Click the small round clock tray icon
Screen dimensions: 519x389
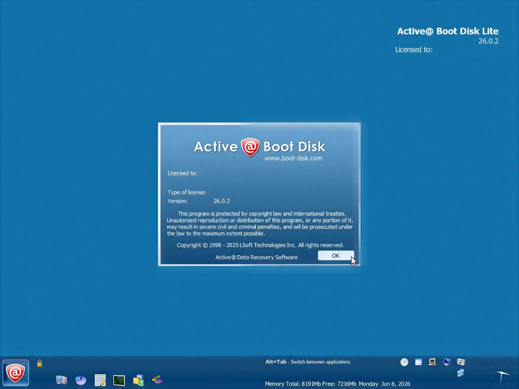pos(404,362)
